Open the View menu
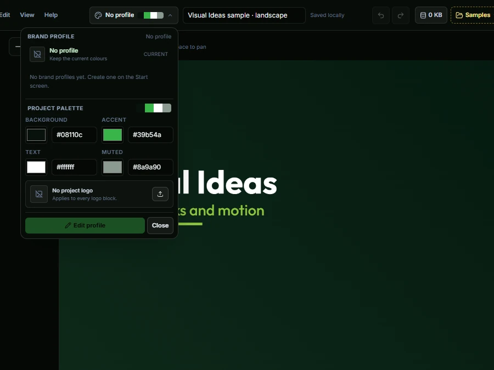This screenshot has width=494, height=370. point(27,15)
